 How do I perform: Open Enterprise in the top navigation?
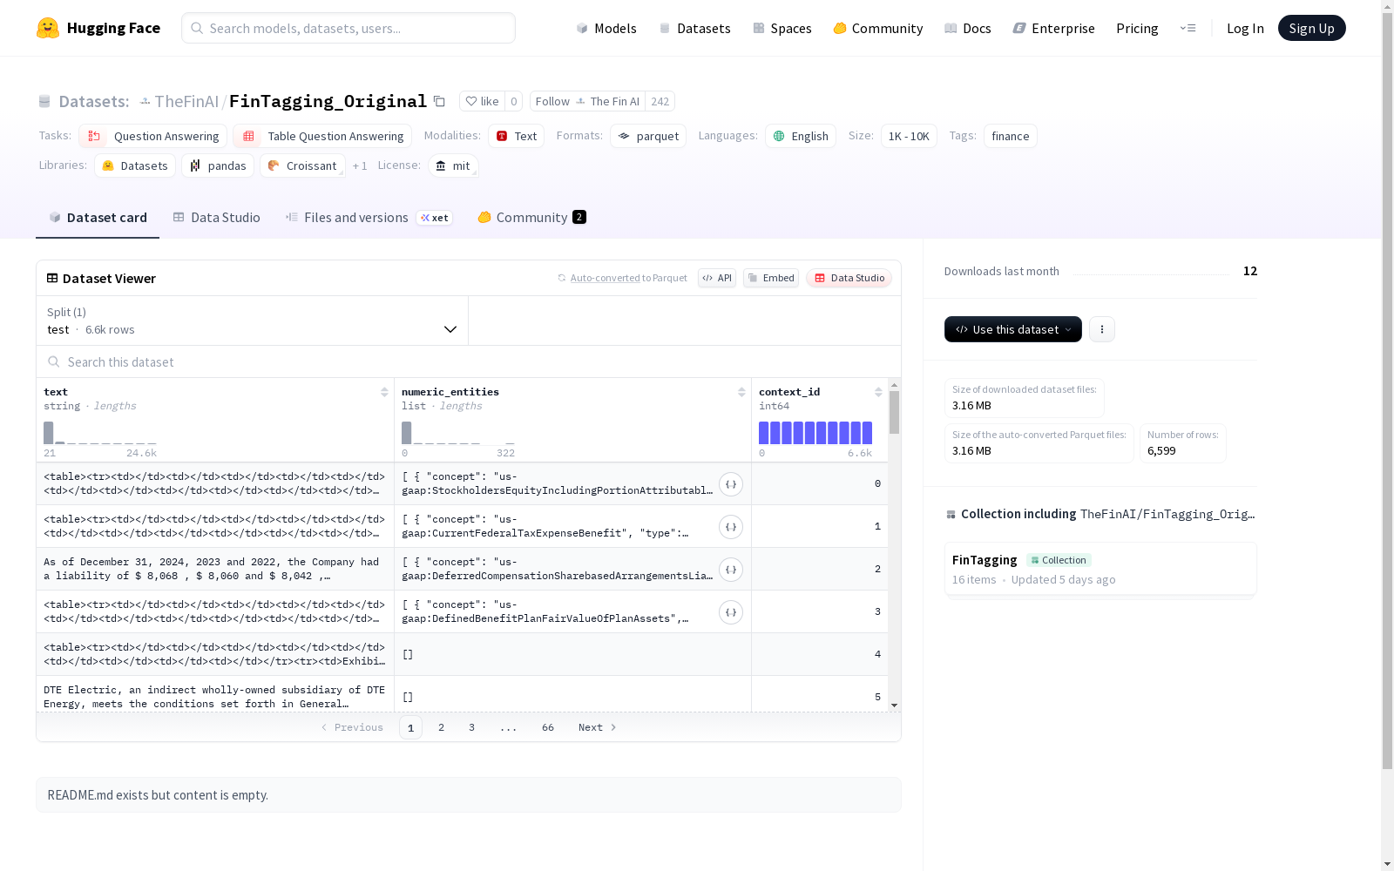point(1054,28)
